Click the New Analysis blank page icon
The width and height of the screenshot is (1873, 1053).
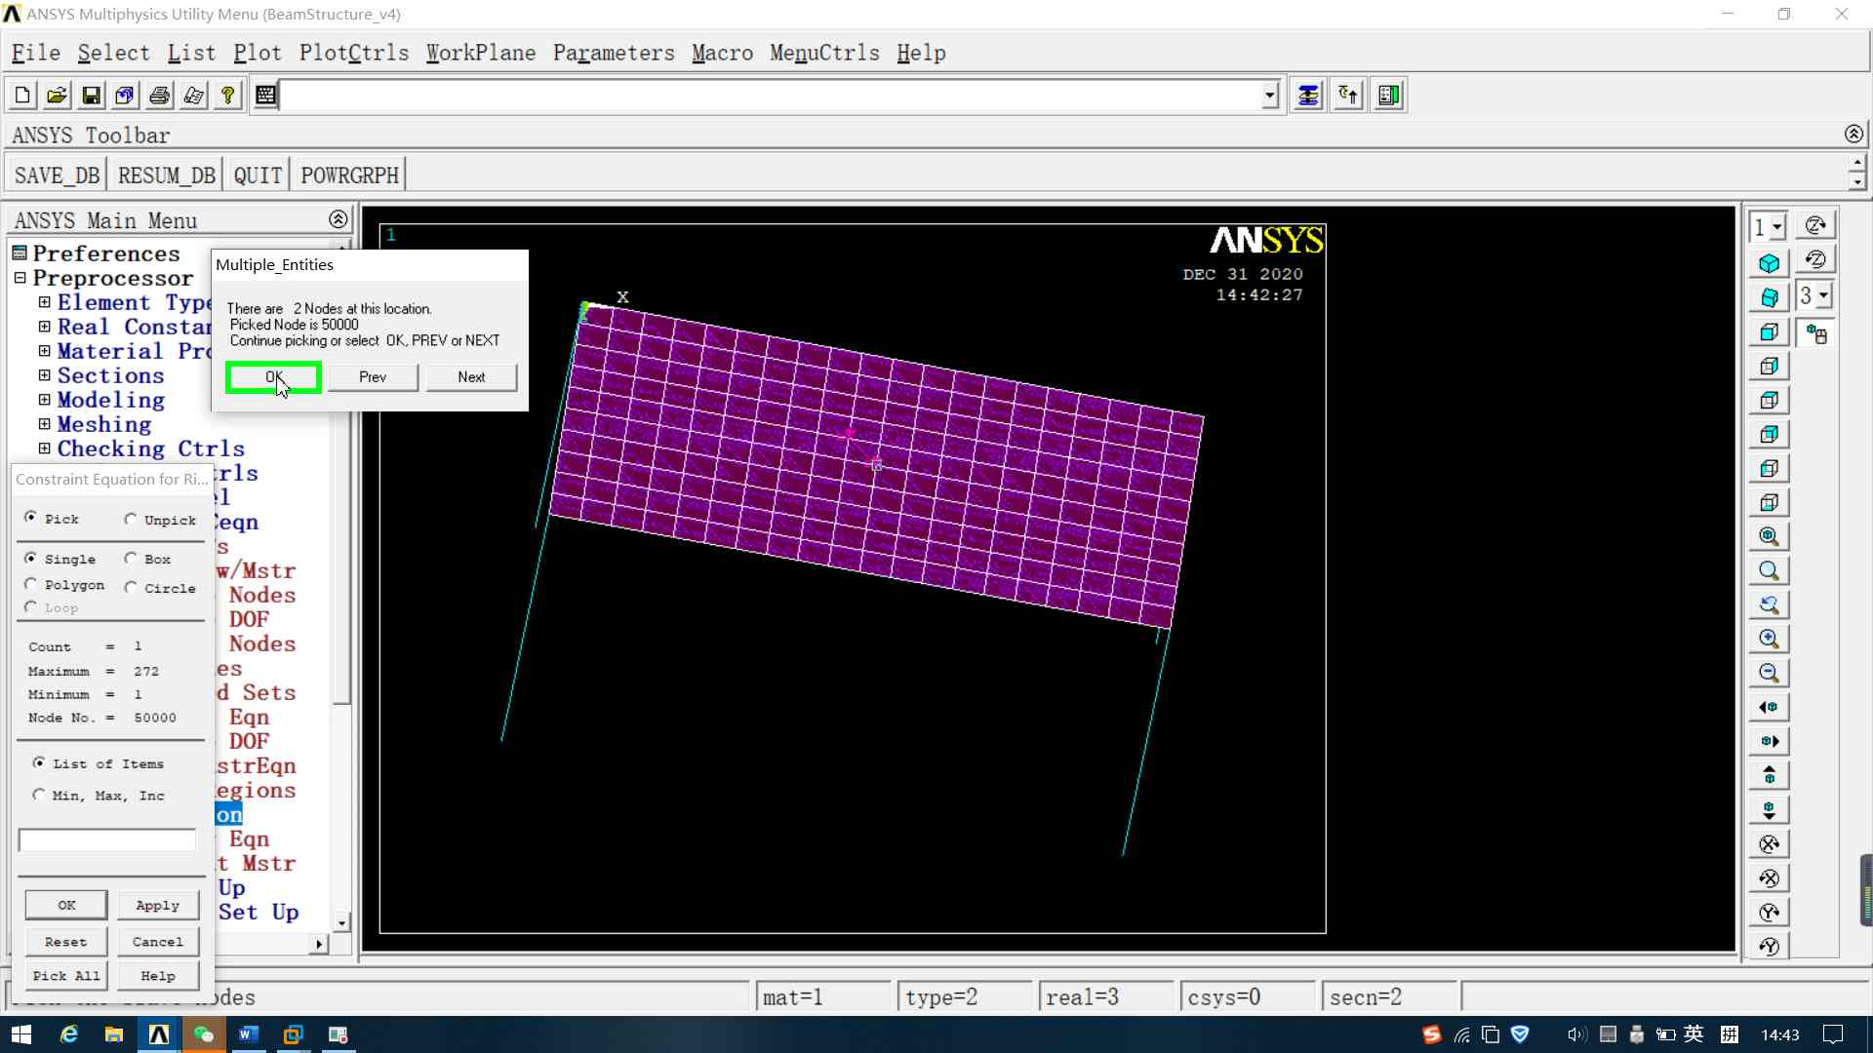(22, 96)
